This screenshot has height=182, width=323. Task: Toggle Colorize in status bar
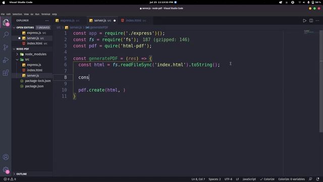267,179
